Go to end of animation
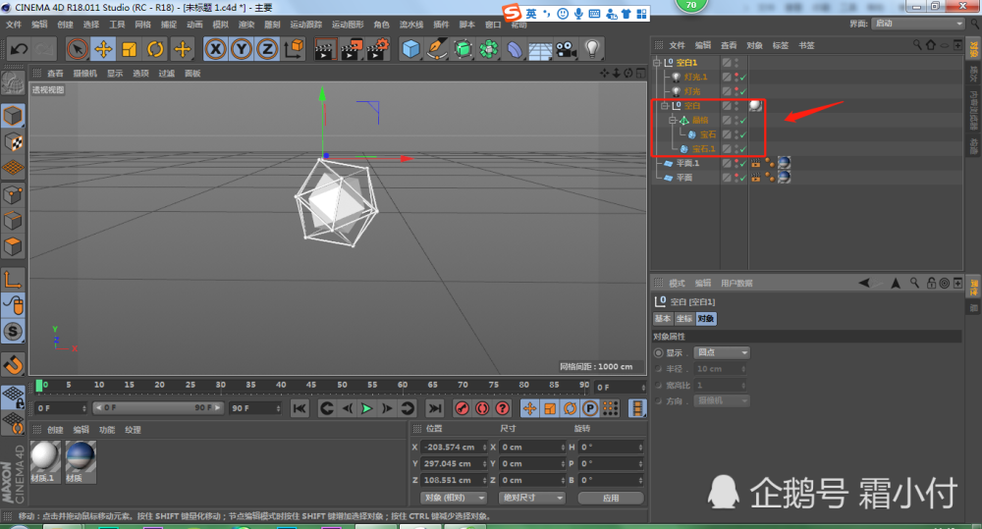Screen dimensions: 982x529 point(434,408)
